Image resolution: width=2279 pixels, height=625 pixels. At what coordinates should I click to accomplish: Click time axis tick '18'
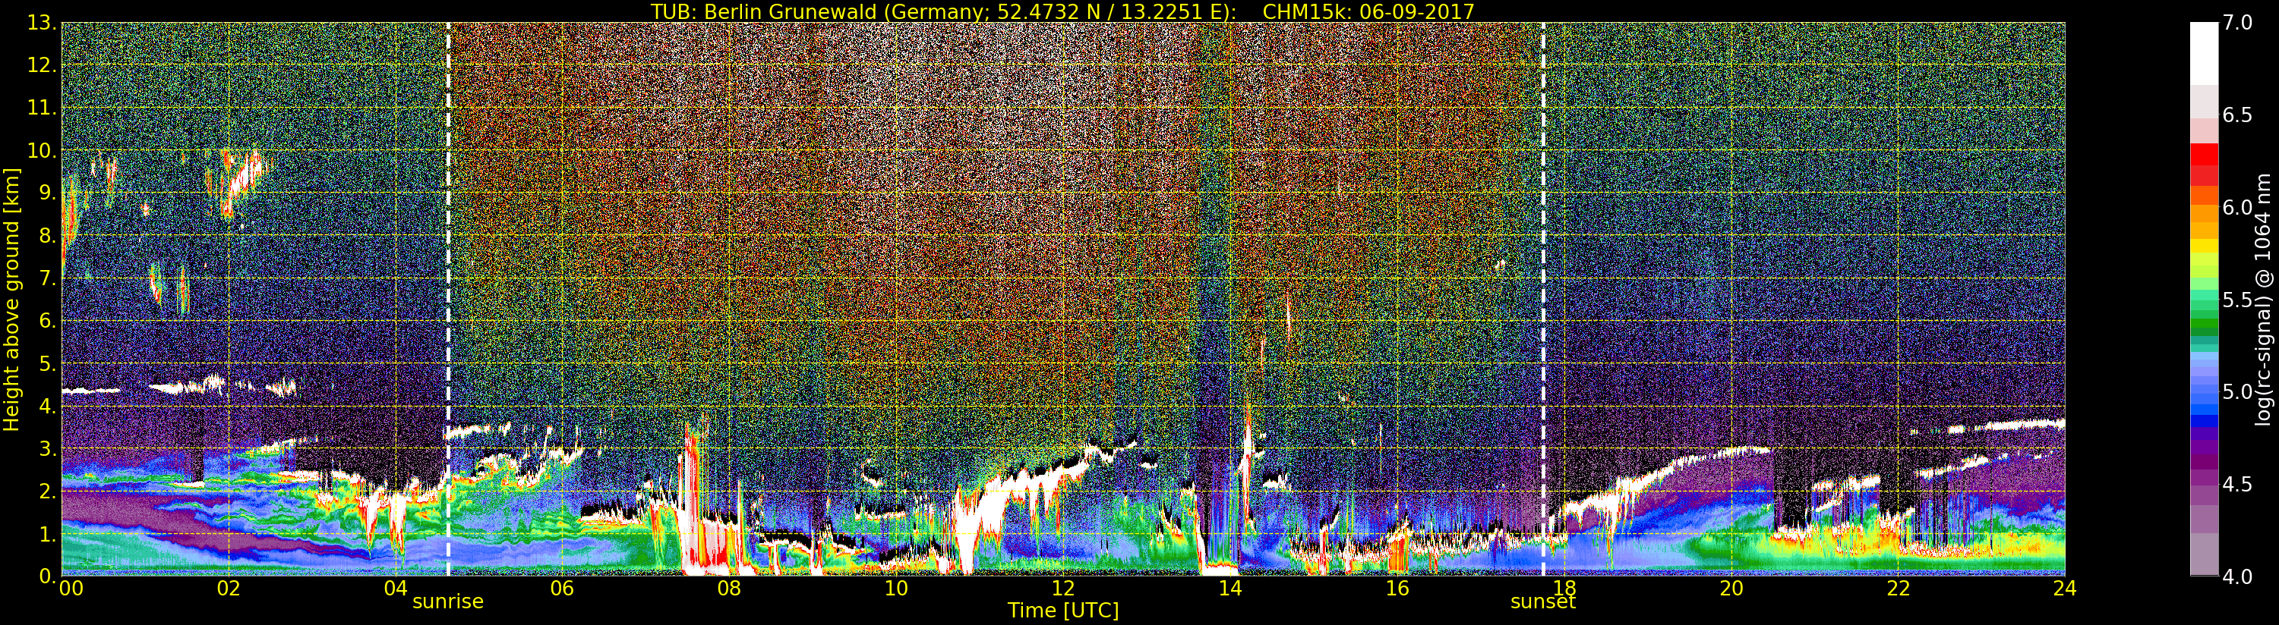1564,589
